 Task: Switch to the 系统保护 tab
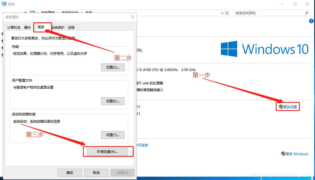click(x=58, y=27)
